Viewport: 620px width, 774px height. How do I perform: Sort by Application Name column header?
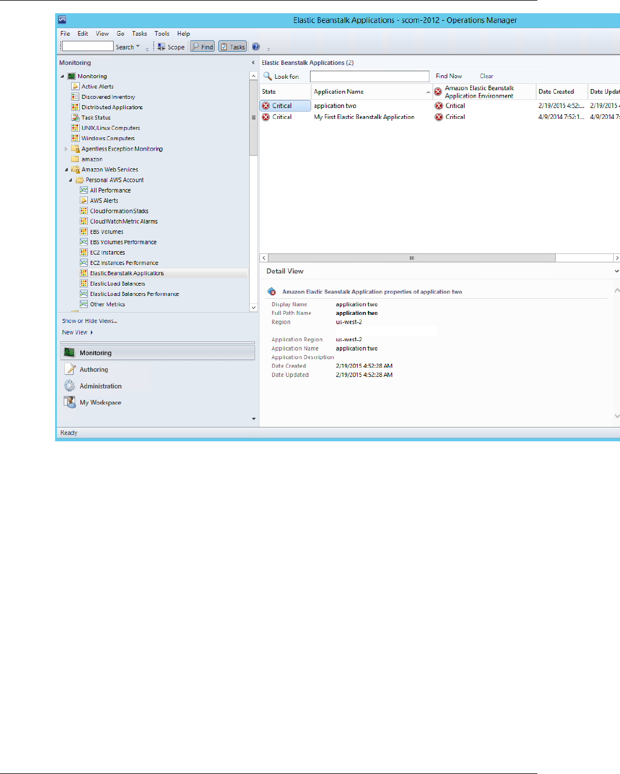(371, 92)
